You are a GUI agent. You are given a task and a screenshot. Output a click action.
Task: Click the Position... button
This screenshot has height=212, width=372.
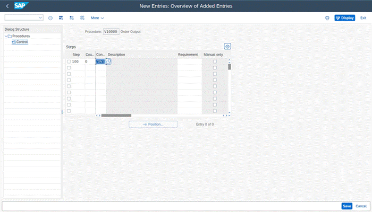pyautogui.click(x=153, y=124)
